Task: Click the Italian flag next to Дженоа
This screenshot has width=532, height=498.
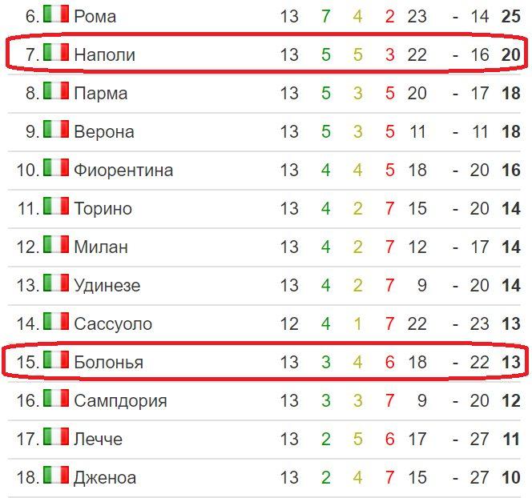Action: (55, 476)
